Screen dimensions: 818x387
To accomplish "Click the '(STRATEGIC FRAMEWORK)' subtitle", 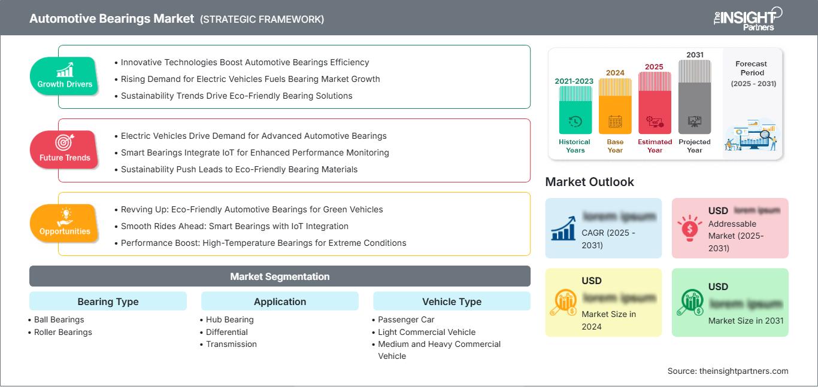I will pyautogui.click(x=262, y=19).
